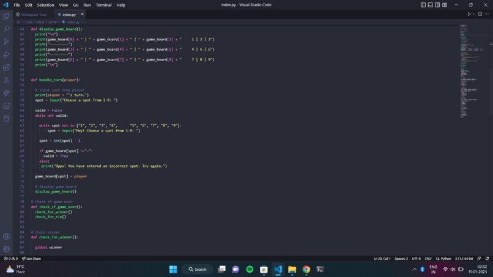The image size is (493, 277).
Task: Open the Run and Debug view
Action: [6, 54]
